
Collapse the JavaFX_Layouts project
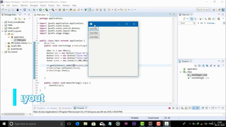pyautogui.click(x=2, y=31)
